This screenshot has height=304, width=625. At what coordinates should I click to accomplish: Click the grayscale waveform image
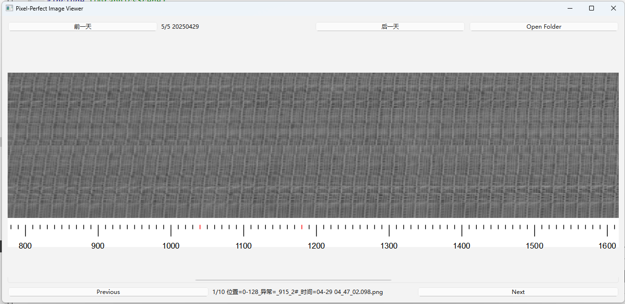(x=313, y=145)
